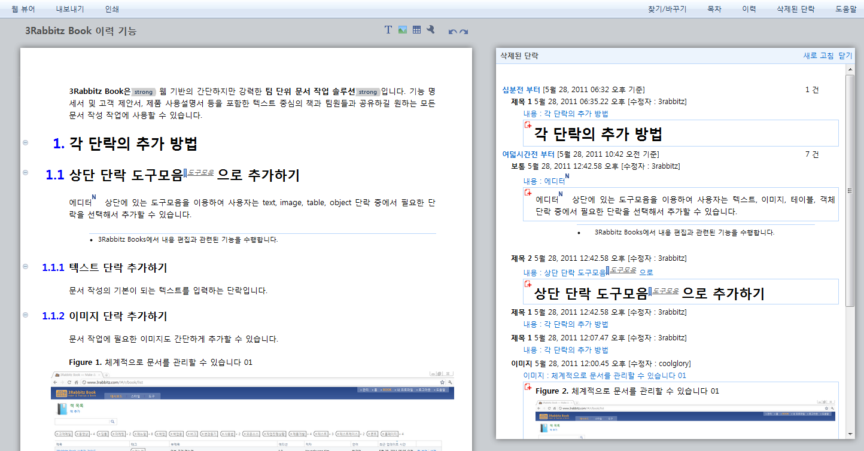Click heading '1.1.1 텍스트 단락 추가하기'
This screenshot has height=451, width=864.
(104, 267)
